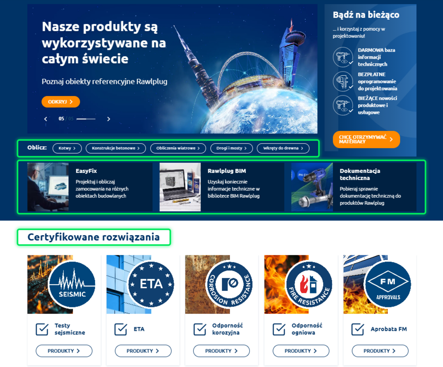This screenshot has height=367, width=443.
Task: Select the Kotwy calculation pill
Action: (67, 148)
